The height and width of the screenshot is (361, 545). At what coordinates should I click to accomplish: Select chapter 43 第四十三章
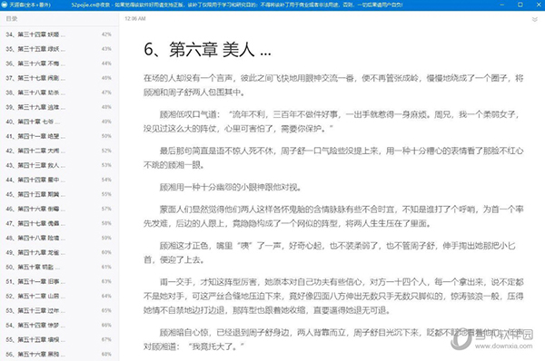point(59,165)
